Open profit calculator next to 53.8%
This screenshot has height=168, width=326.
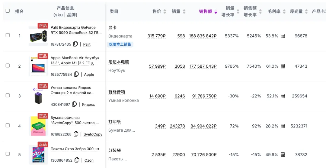click(283, 36)
